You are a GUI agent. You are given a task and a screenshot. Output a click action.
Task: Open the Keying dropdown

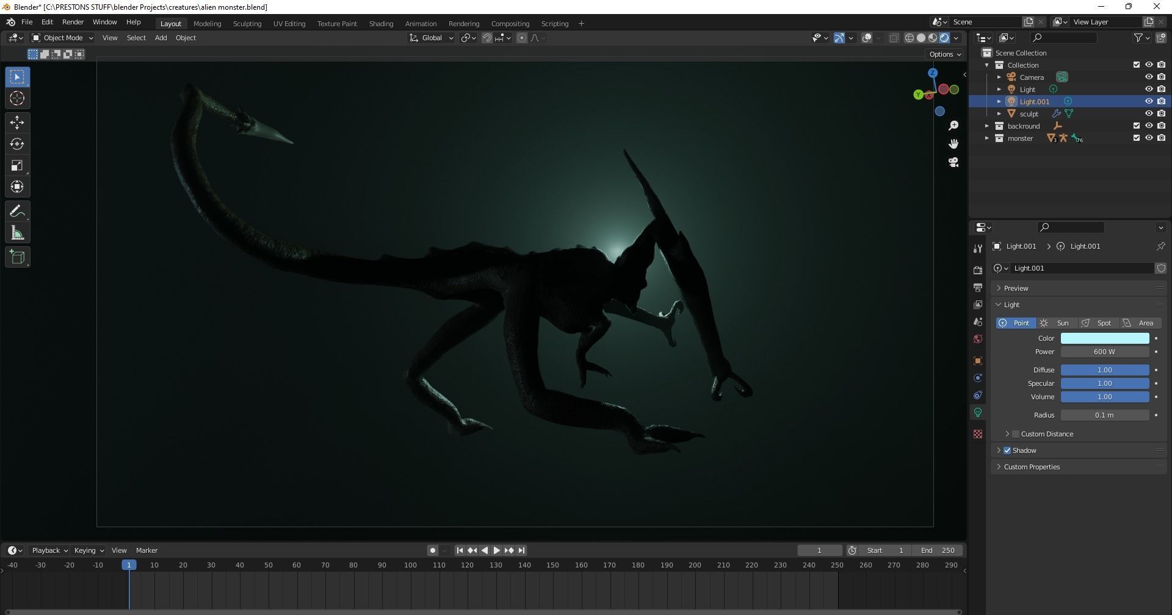(89, 550)
